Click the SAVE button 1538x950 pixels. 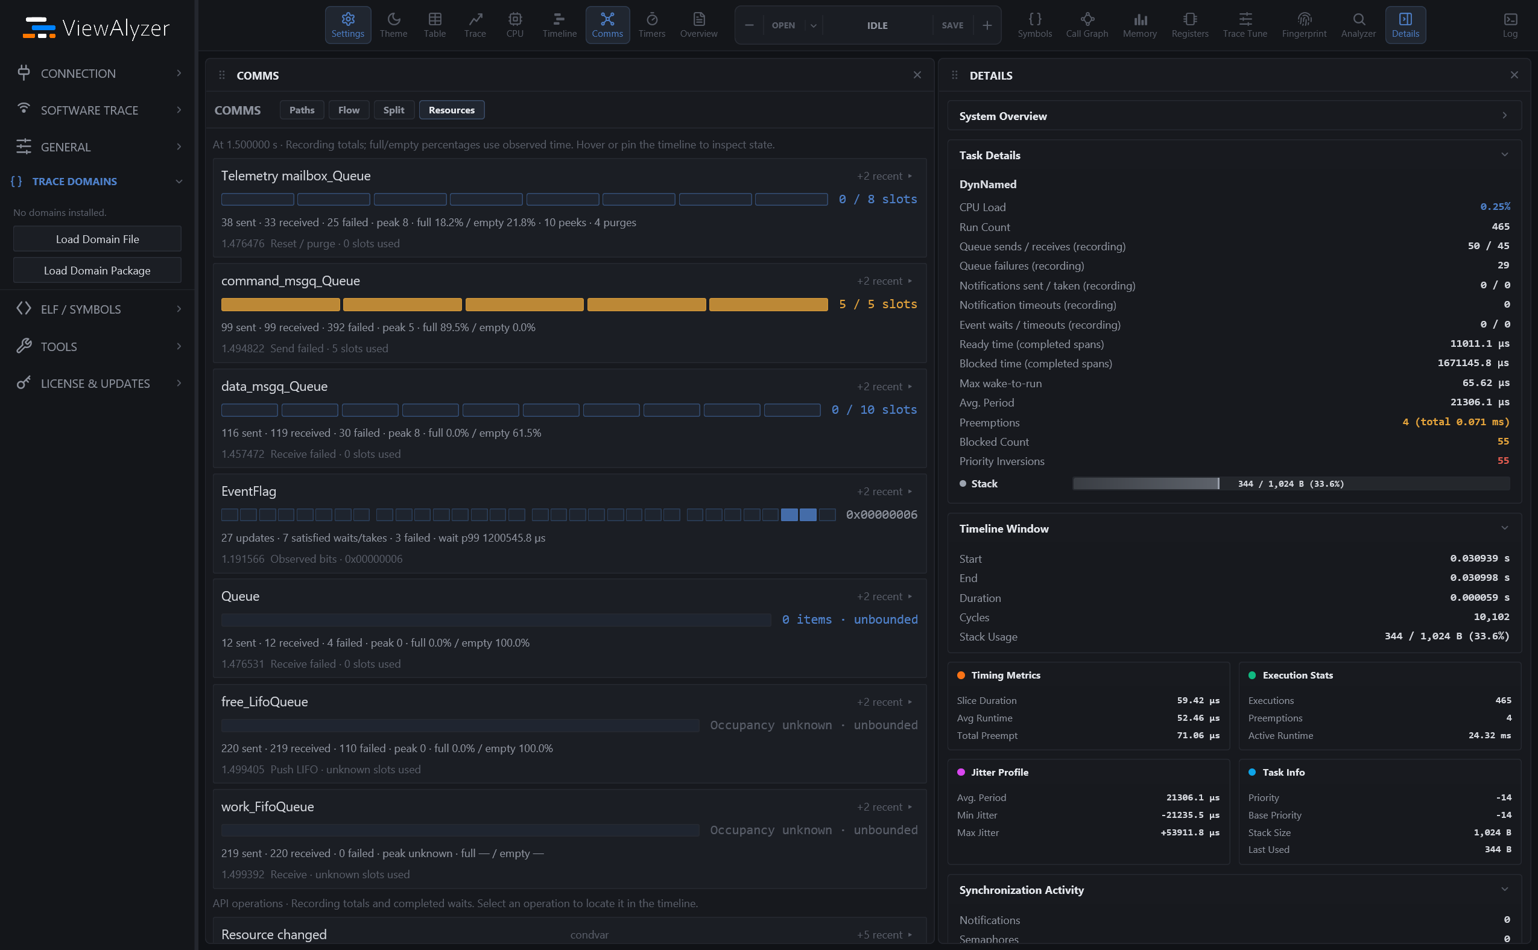click(952, 26)
